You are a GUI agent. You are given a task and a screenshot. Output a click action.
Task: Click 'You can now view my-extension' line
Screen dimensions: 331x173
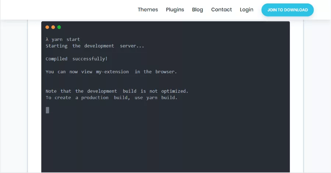[x=111, y=72]
